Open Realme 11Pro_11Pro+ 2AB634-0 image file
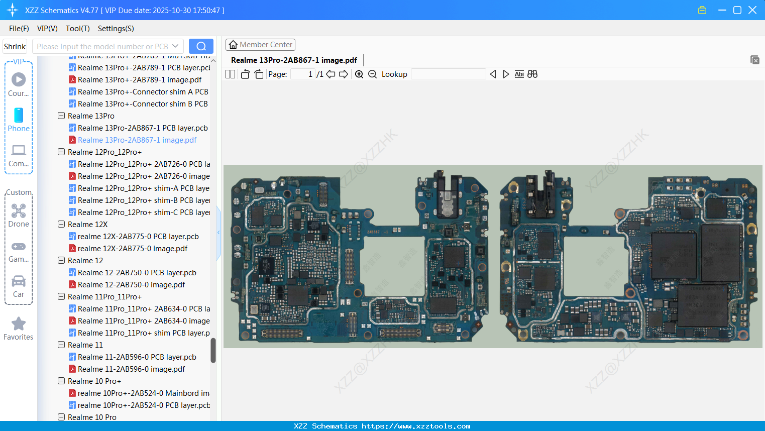The image size is (765, 431). pyautogui.click(x=139, y=320)
